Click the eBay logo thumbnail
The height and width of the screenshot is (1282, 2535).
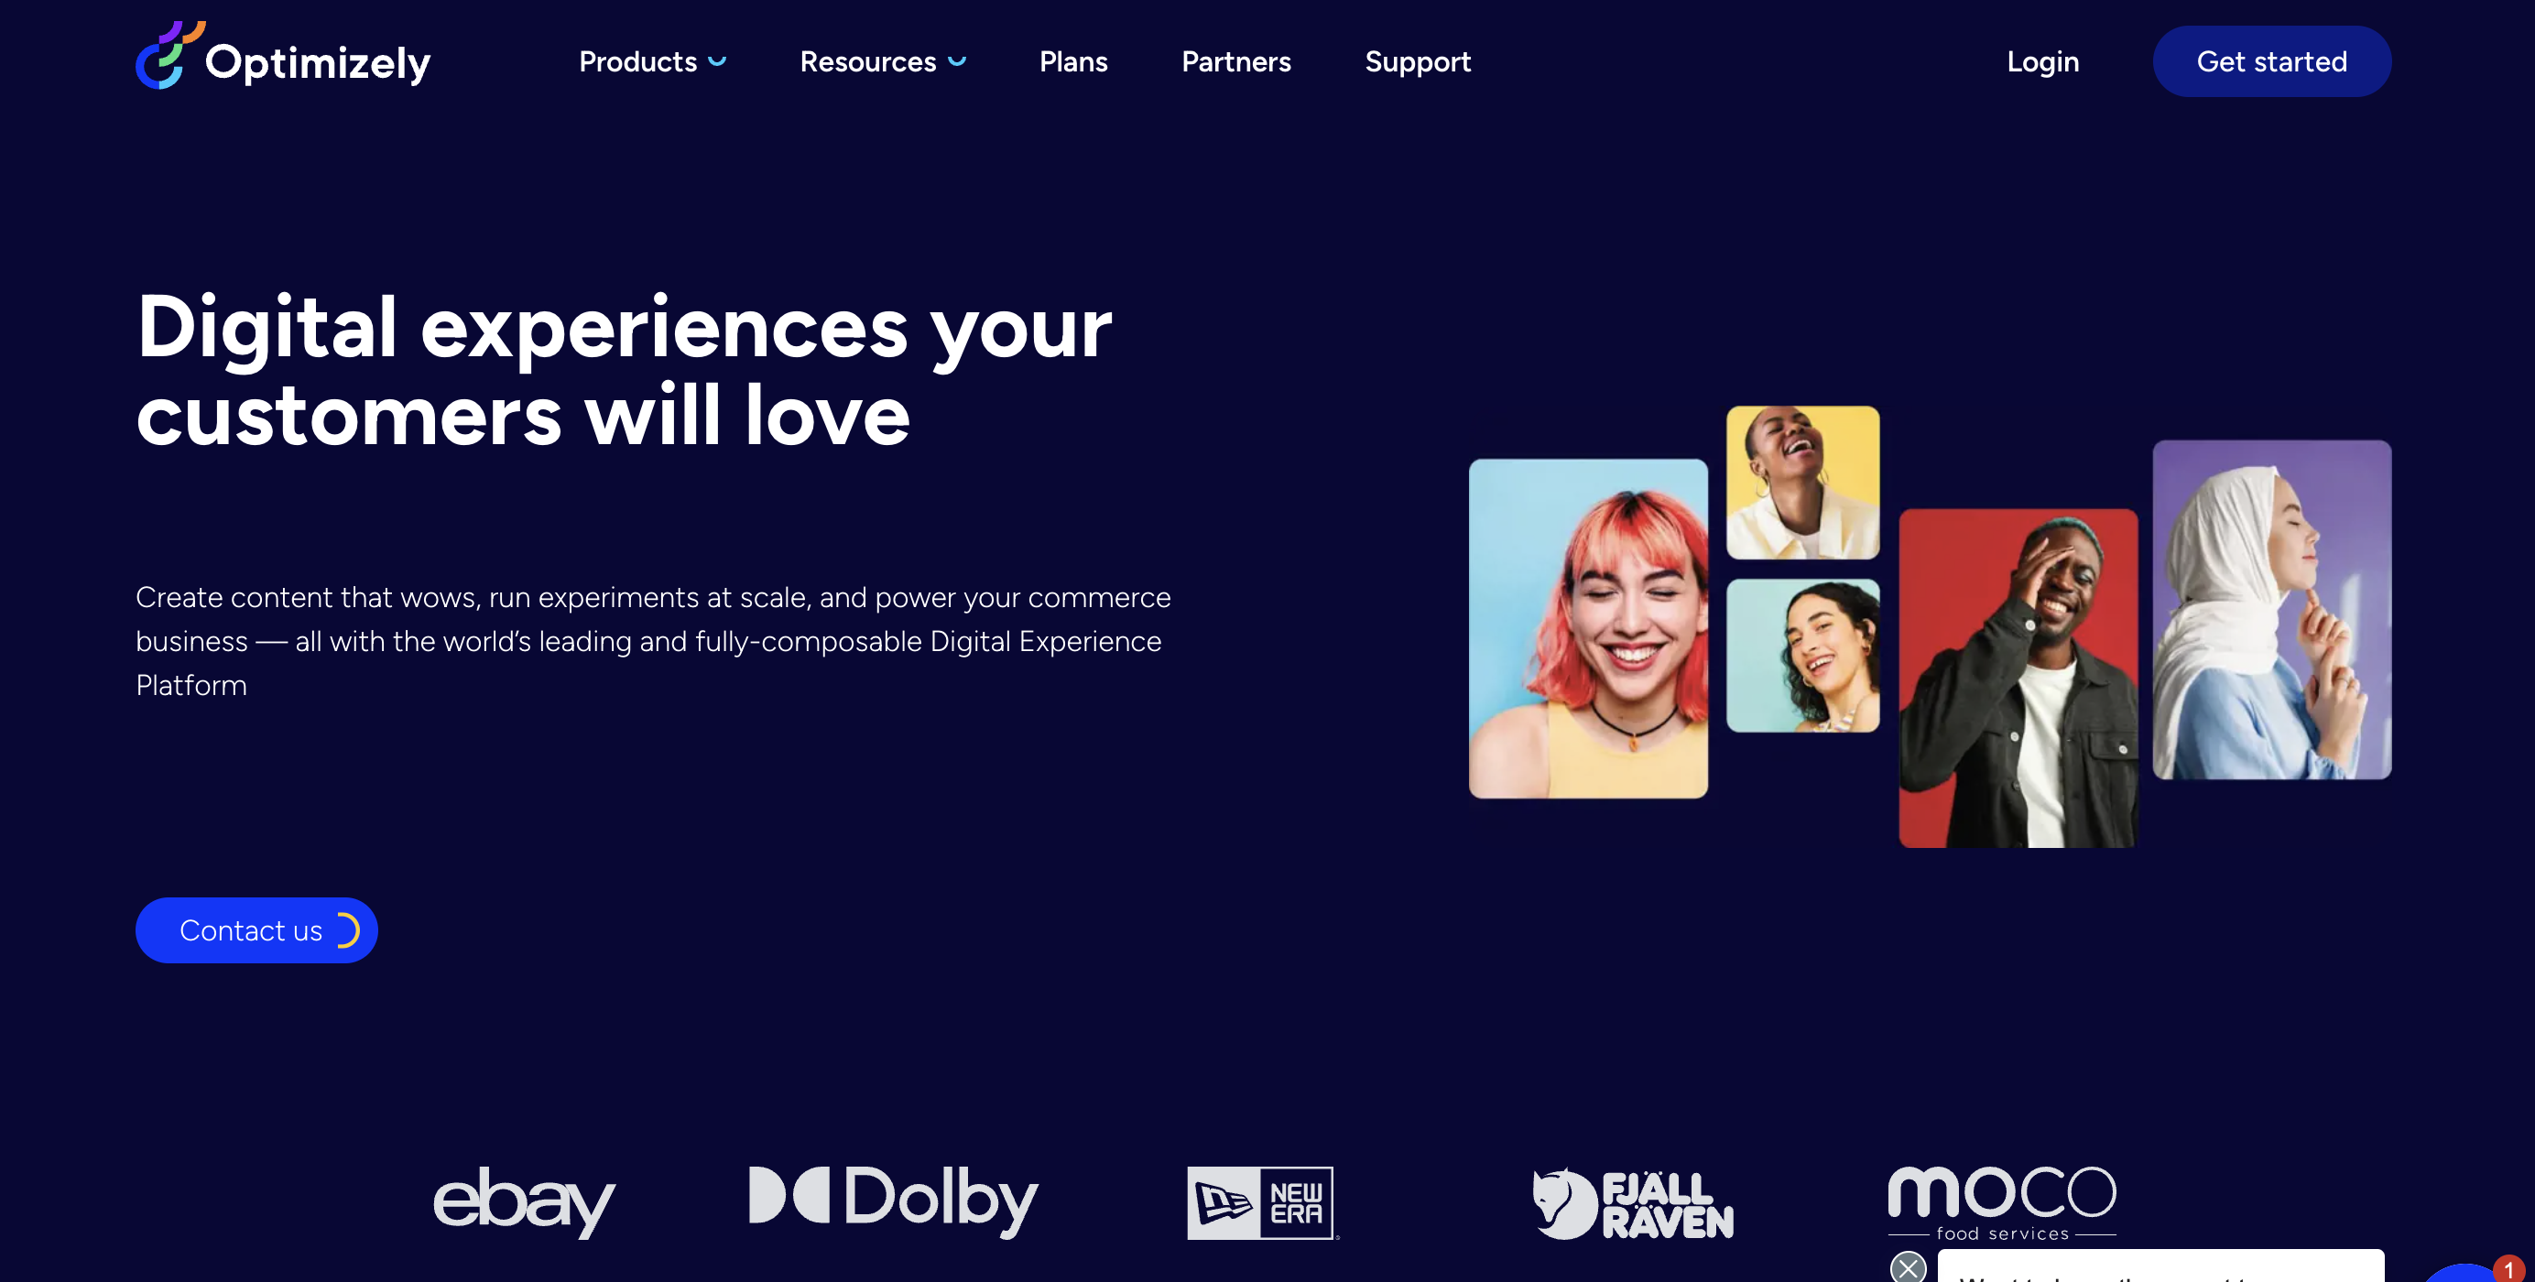[523, 1201]
